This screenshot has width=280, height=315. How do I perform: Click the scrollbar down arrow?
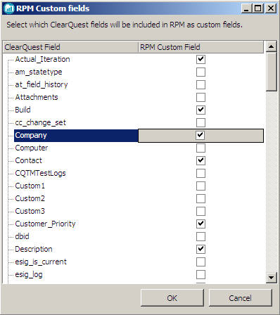pyautogui.click(x=272, y=278)
